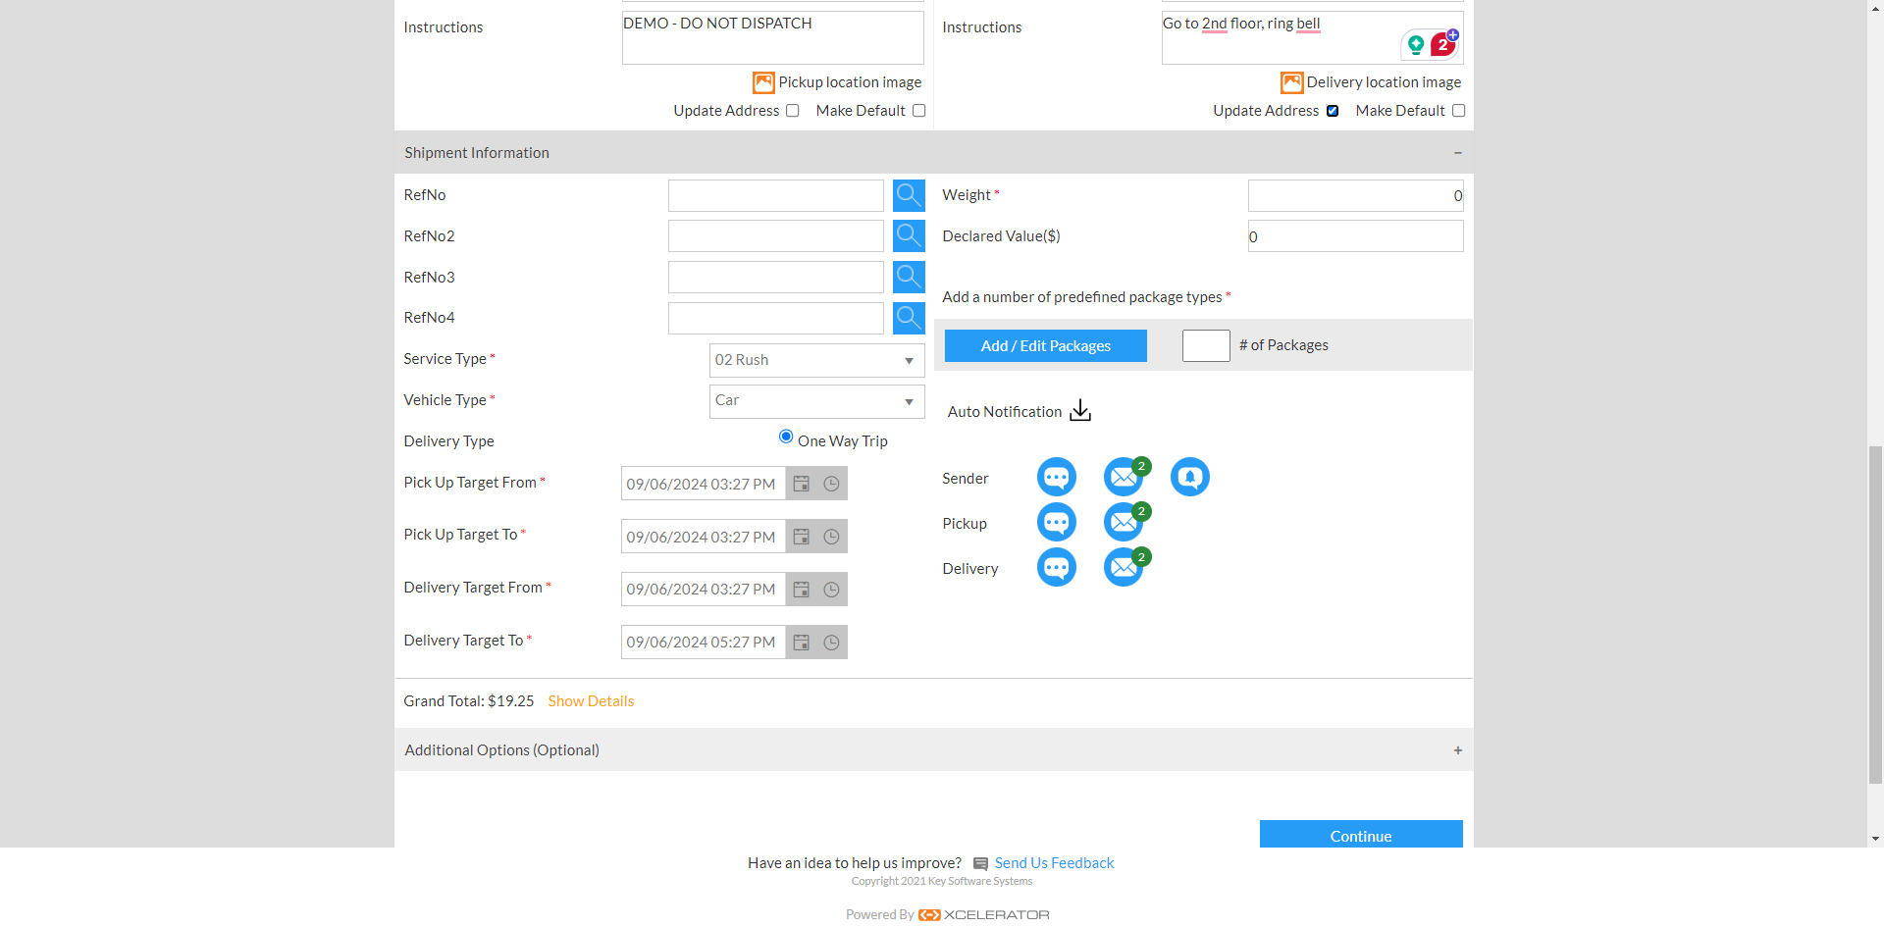1884x927 pixels.
Task: Click the Pickup location image icon
Action: pos(763,82)
